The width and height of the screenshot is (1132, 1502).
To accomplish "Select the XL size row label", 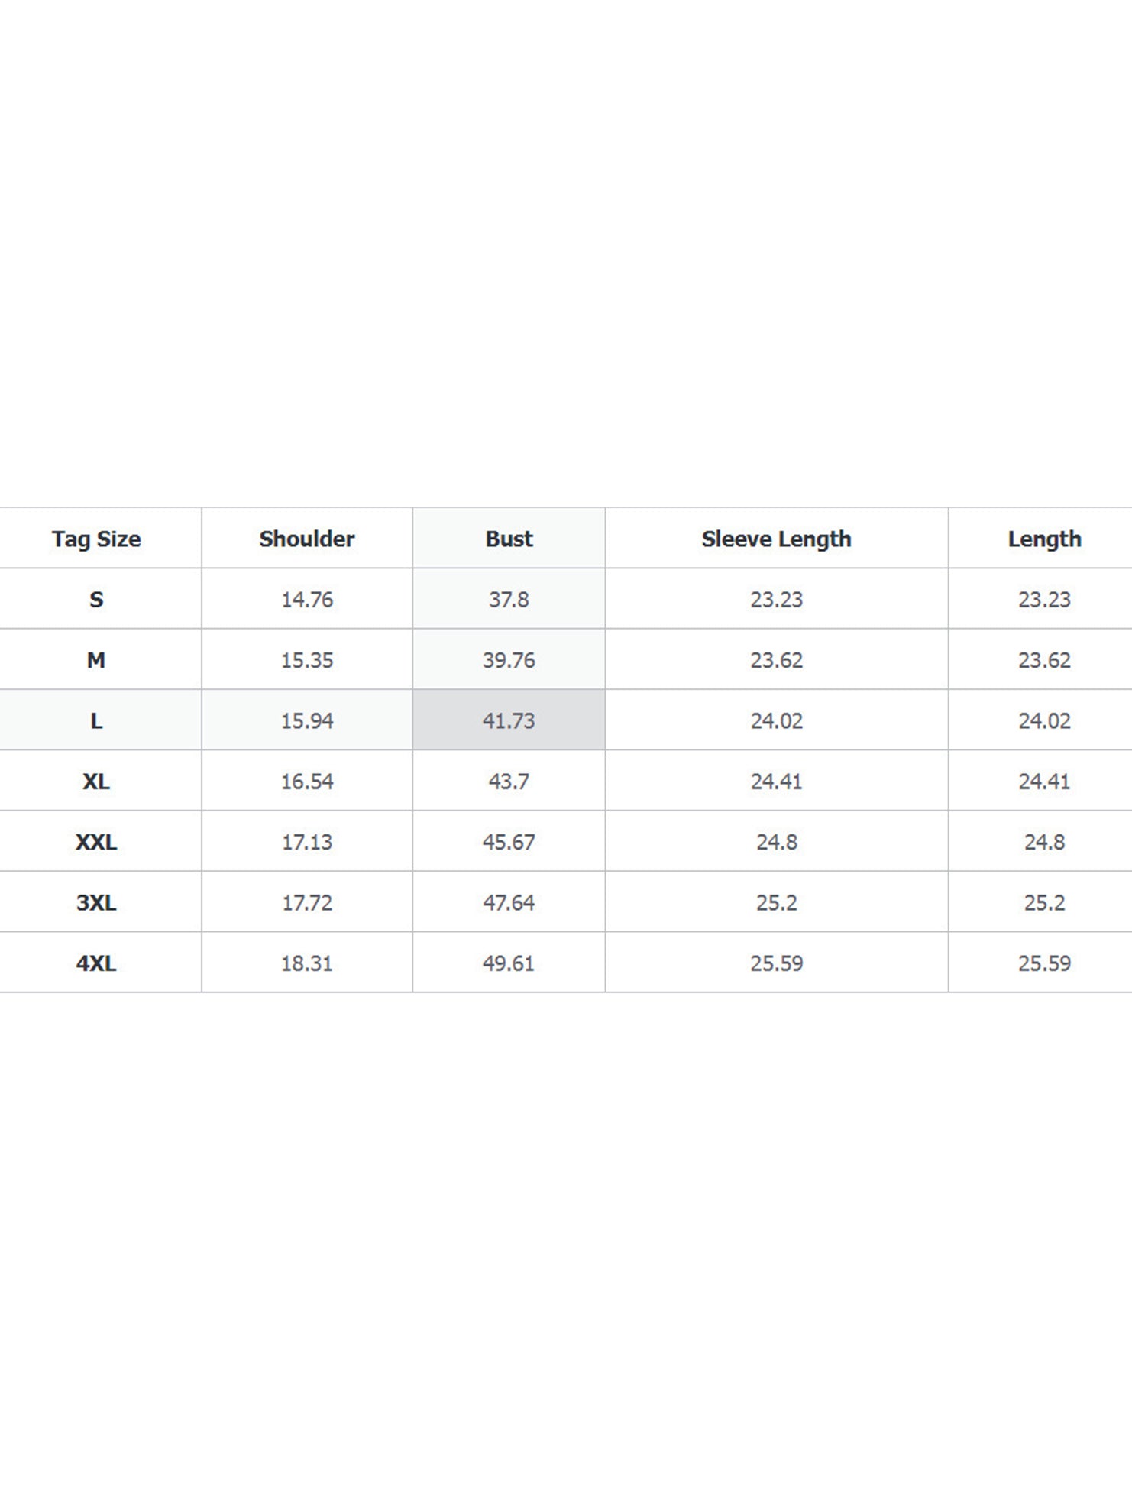I will pos(96,781).
